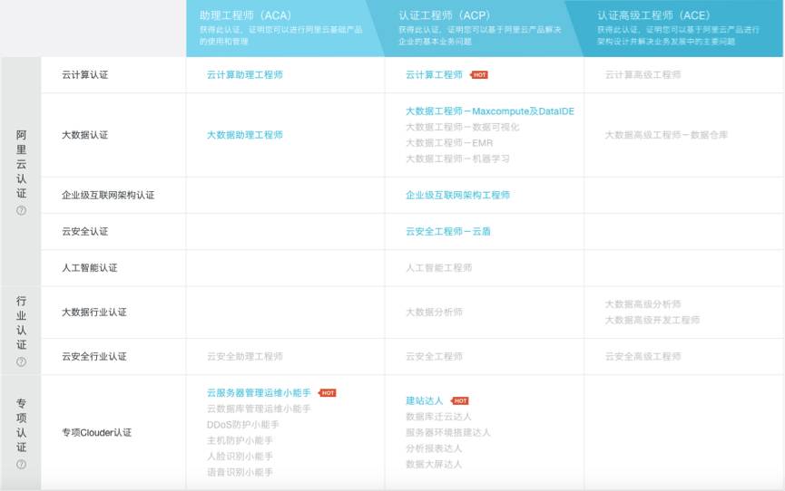Open the 大数据助理工程师 link
The width and height of the screenshot is (785, 491).
245,135
